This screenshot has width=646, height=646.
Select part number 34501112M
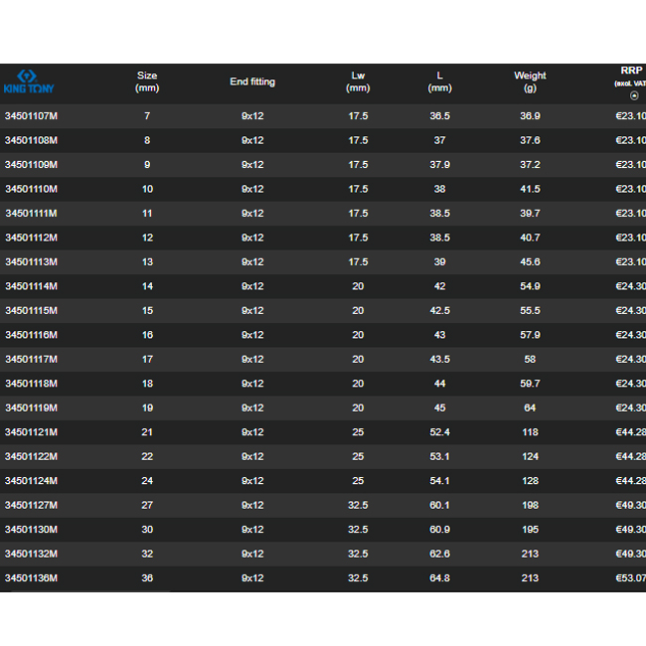coord(32,238)
